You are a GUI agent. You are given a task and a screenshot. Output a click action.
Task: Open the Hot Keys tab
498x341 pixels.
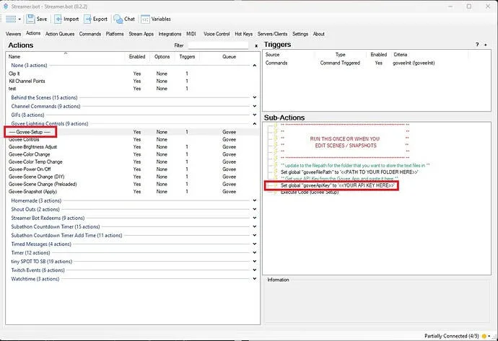coord(244,34)
